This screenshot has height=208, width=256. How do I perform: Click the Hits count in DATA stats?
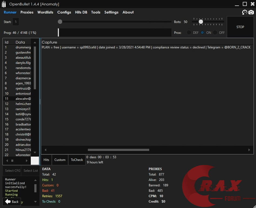(52, 180)
